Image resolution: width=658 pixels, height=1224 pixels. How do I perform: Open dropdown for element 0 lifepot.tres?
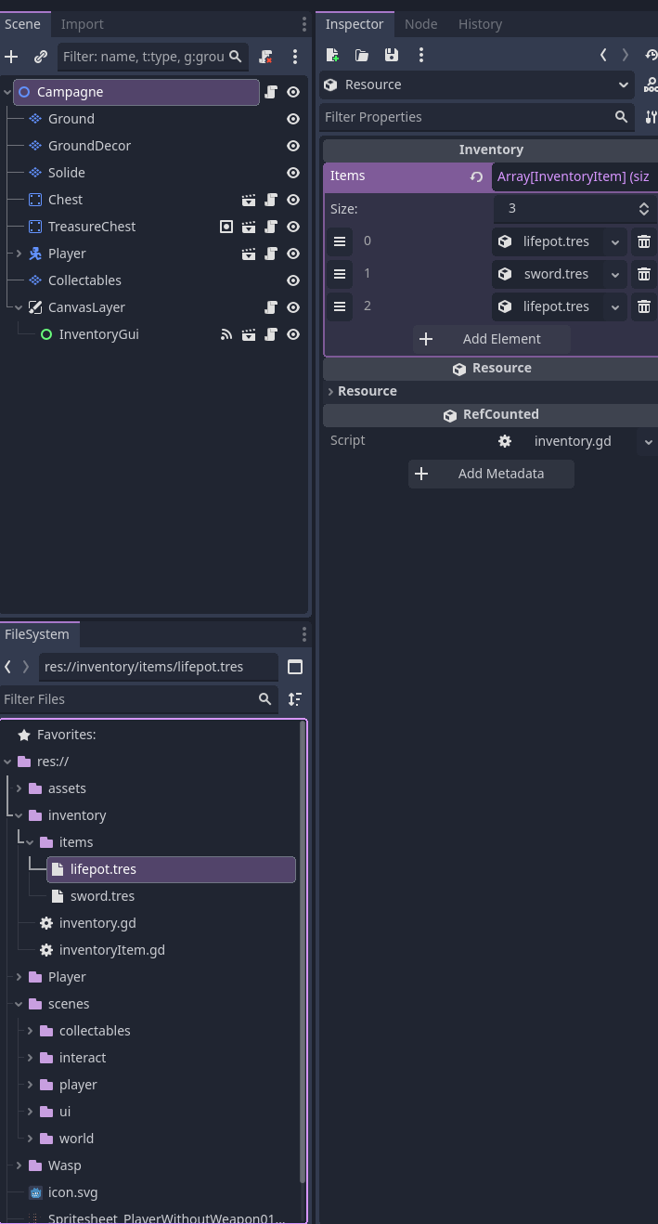(614, 241)
